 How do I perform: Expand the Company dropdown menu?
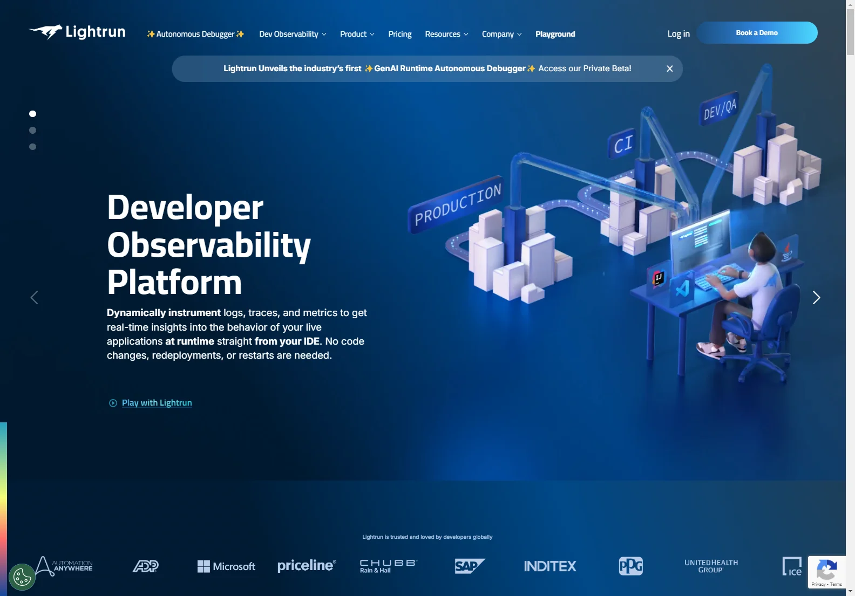501,34
